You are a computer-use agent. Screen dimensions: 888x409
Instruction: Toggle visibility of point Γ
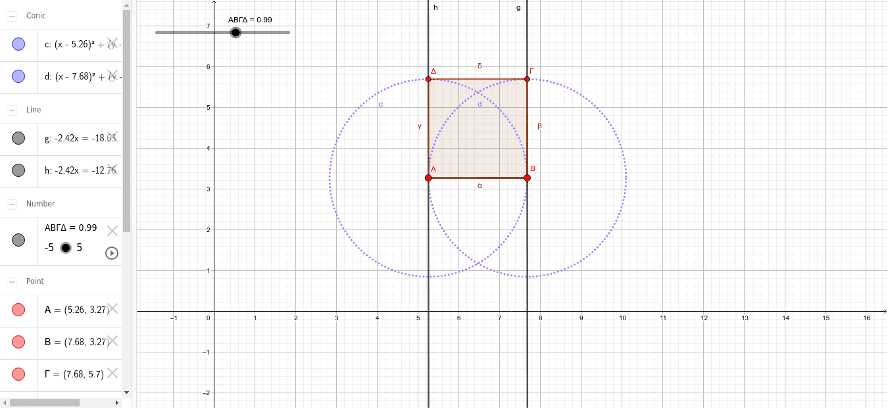18,374
